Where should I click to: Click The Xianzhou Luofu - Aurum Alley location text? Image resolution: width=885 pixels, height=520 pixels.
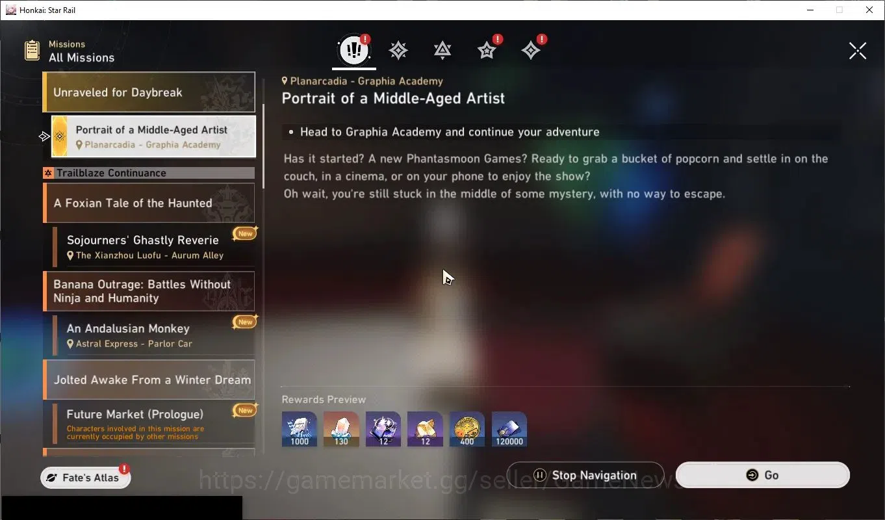tap(149, 255)
